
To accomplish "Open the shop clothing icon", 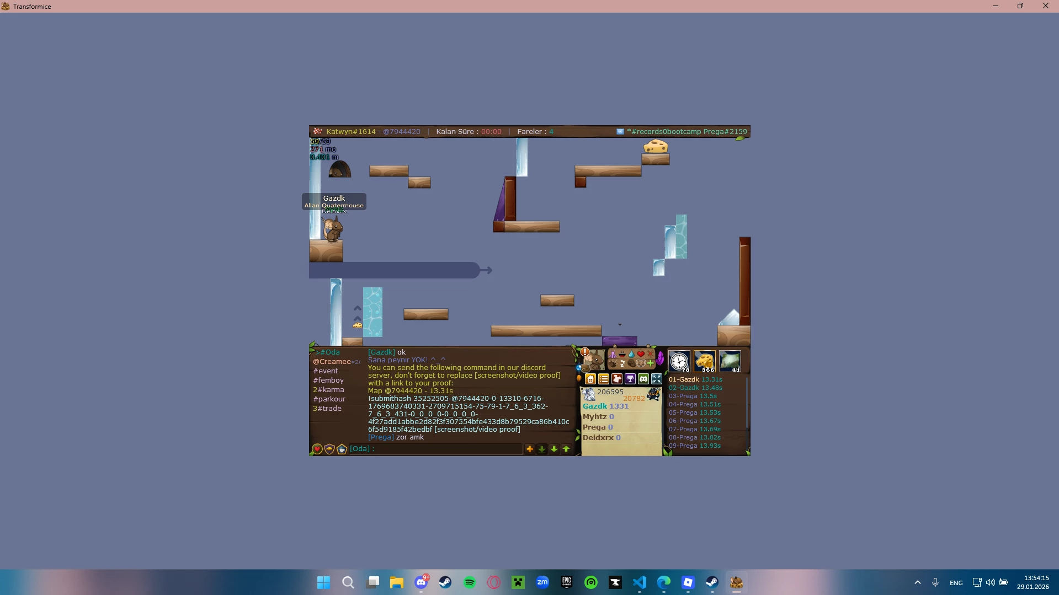I will 617,379.
